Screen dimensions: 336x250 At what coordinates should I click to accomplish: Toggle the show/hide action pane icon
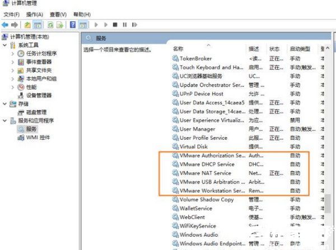(x=83, y=25)
